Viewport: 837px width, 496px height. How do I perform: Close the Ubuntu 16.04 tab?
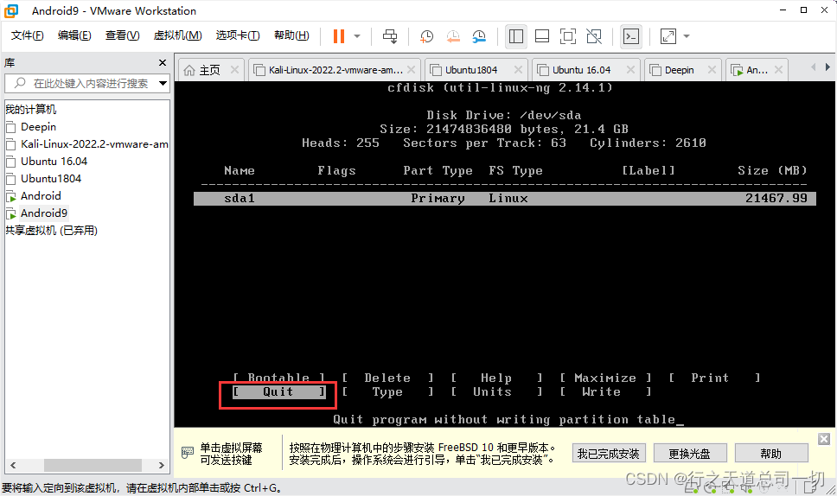[x=630, y=70]
